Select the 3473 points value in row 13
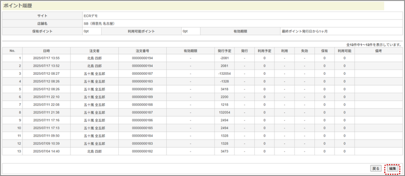This screenshot has height=176, width=405. tap(224, 151)
